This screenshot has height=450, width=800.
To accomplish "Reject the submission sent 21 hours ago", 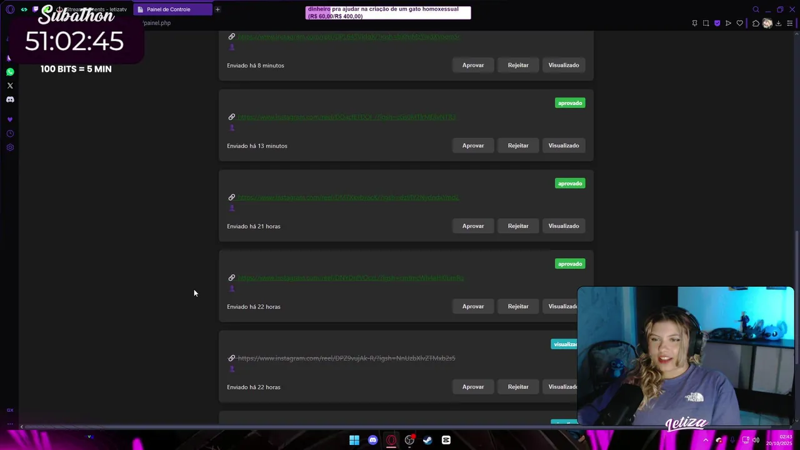I will click(518, 226).
